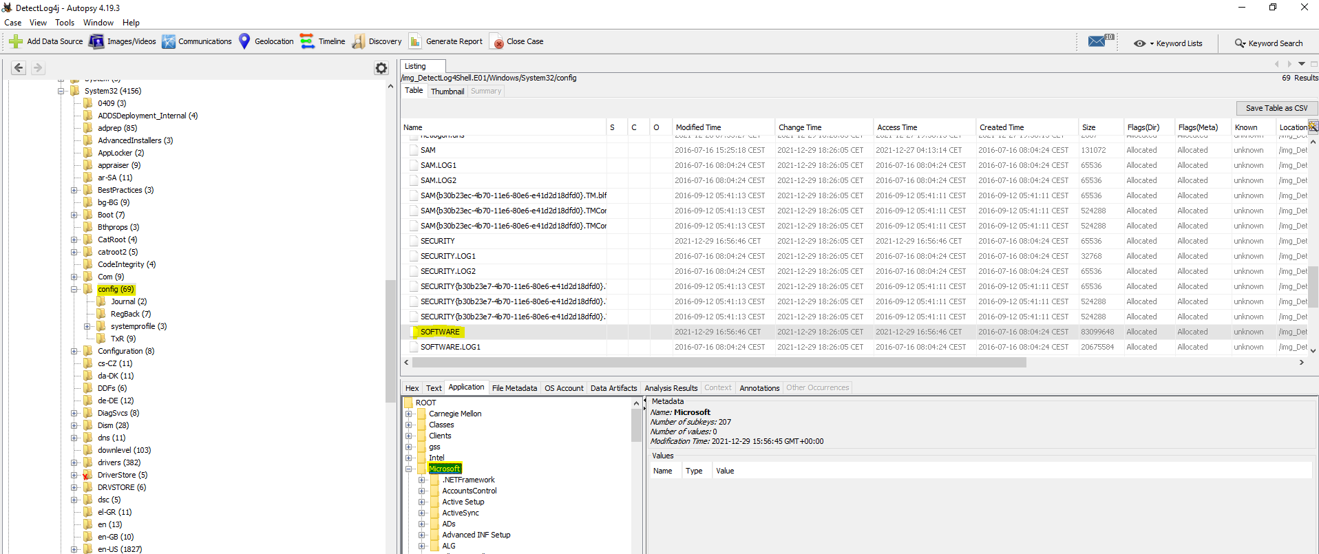Image resolution: width=1319 pixels, height=554 pixels.
Task: Click the horizontal scrollbar of the file table
Action: coord(716,363)
